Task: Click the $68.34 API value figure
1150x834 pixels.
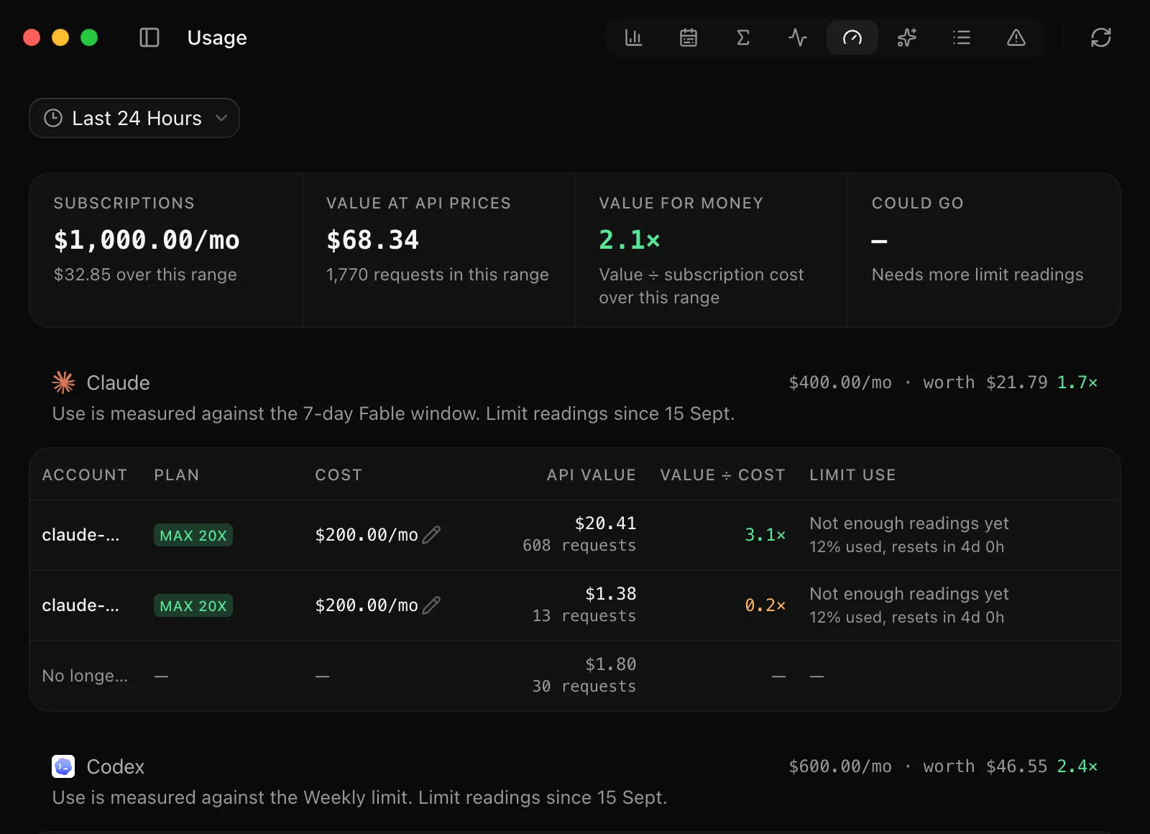Action: 372,240
